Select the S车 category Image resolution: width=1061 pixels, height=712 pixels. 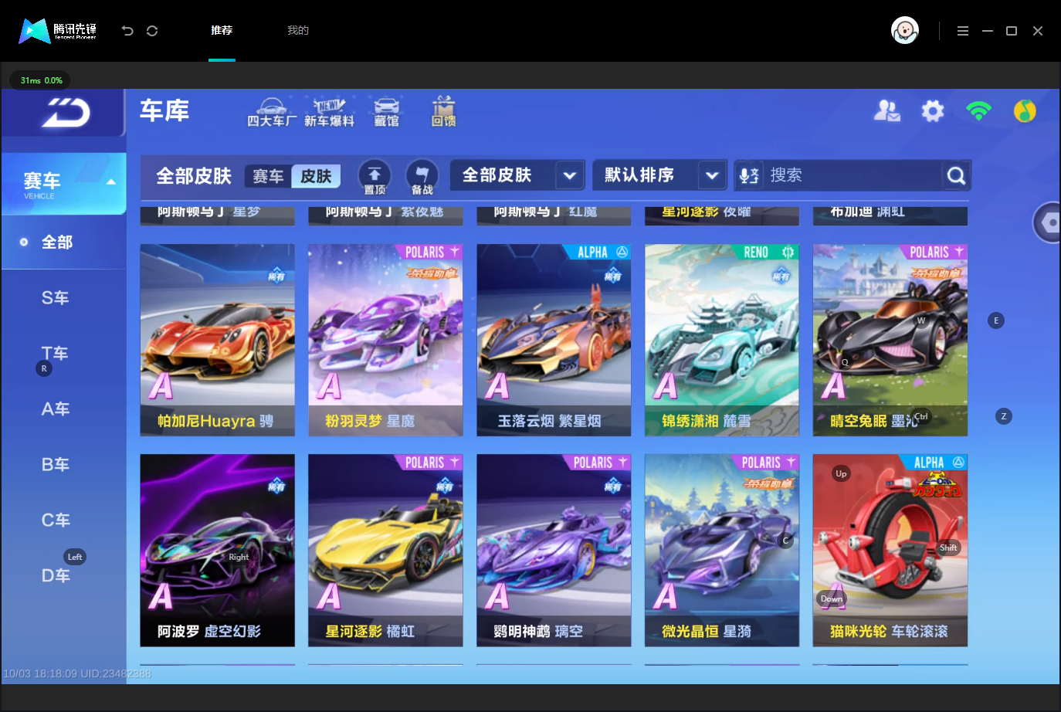56,298
